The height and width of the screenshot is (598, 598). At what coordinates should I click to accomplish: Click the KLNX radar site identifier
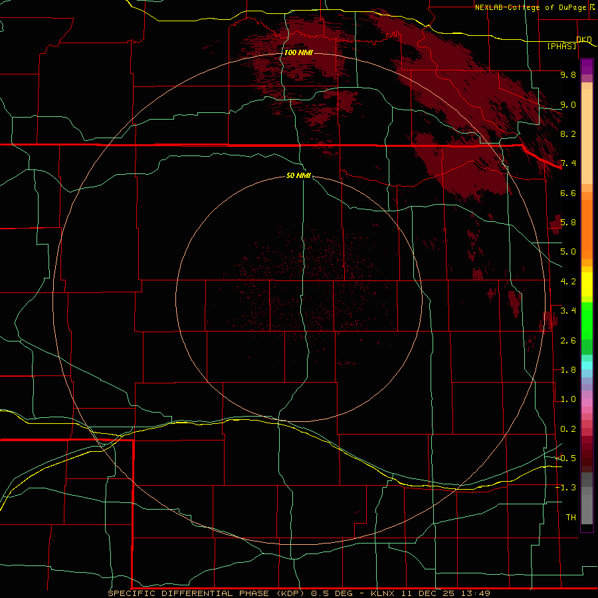(x=383, y=593)
